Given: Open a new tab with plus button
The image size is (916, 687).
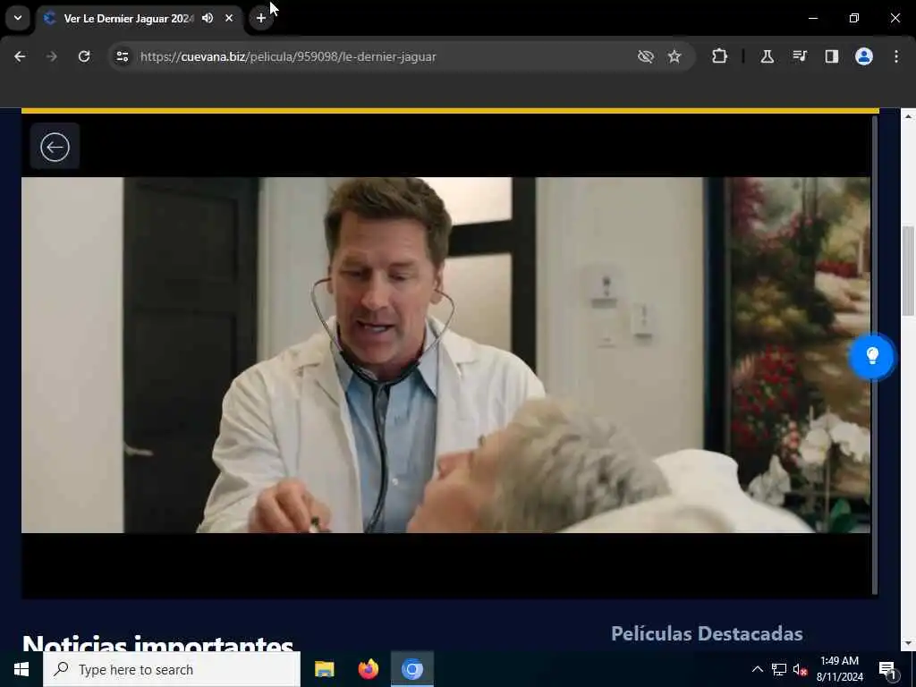Looking at the screenshot, I should coord(261,18).
